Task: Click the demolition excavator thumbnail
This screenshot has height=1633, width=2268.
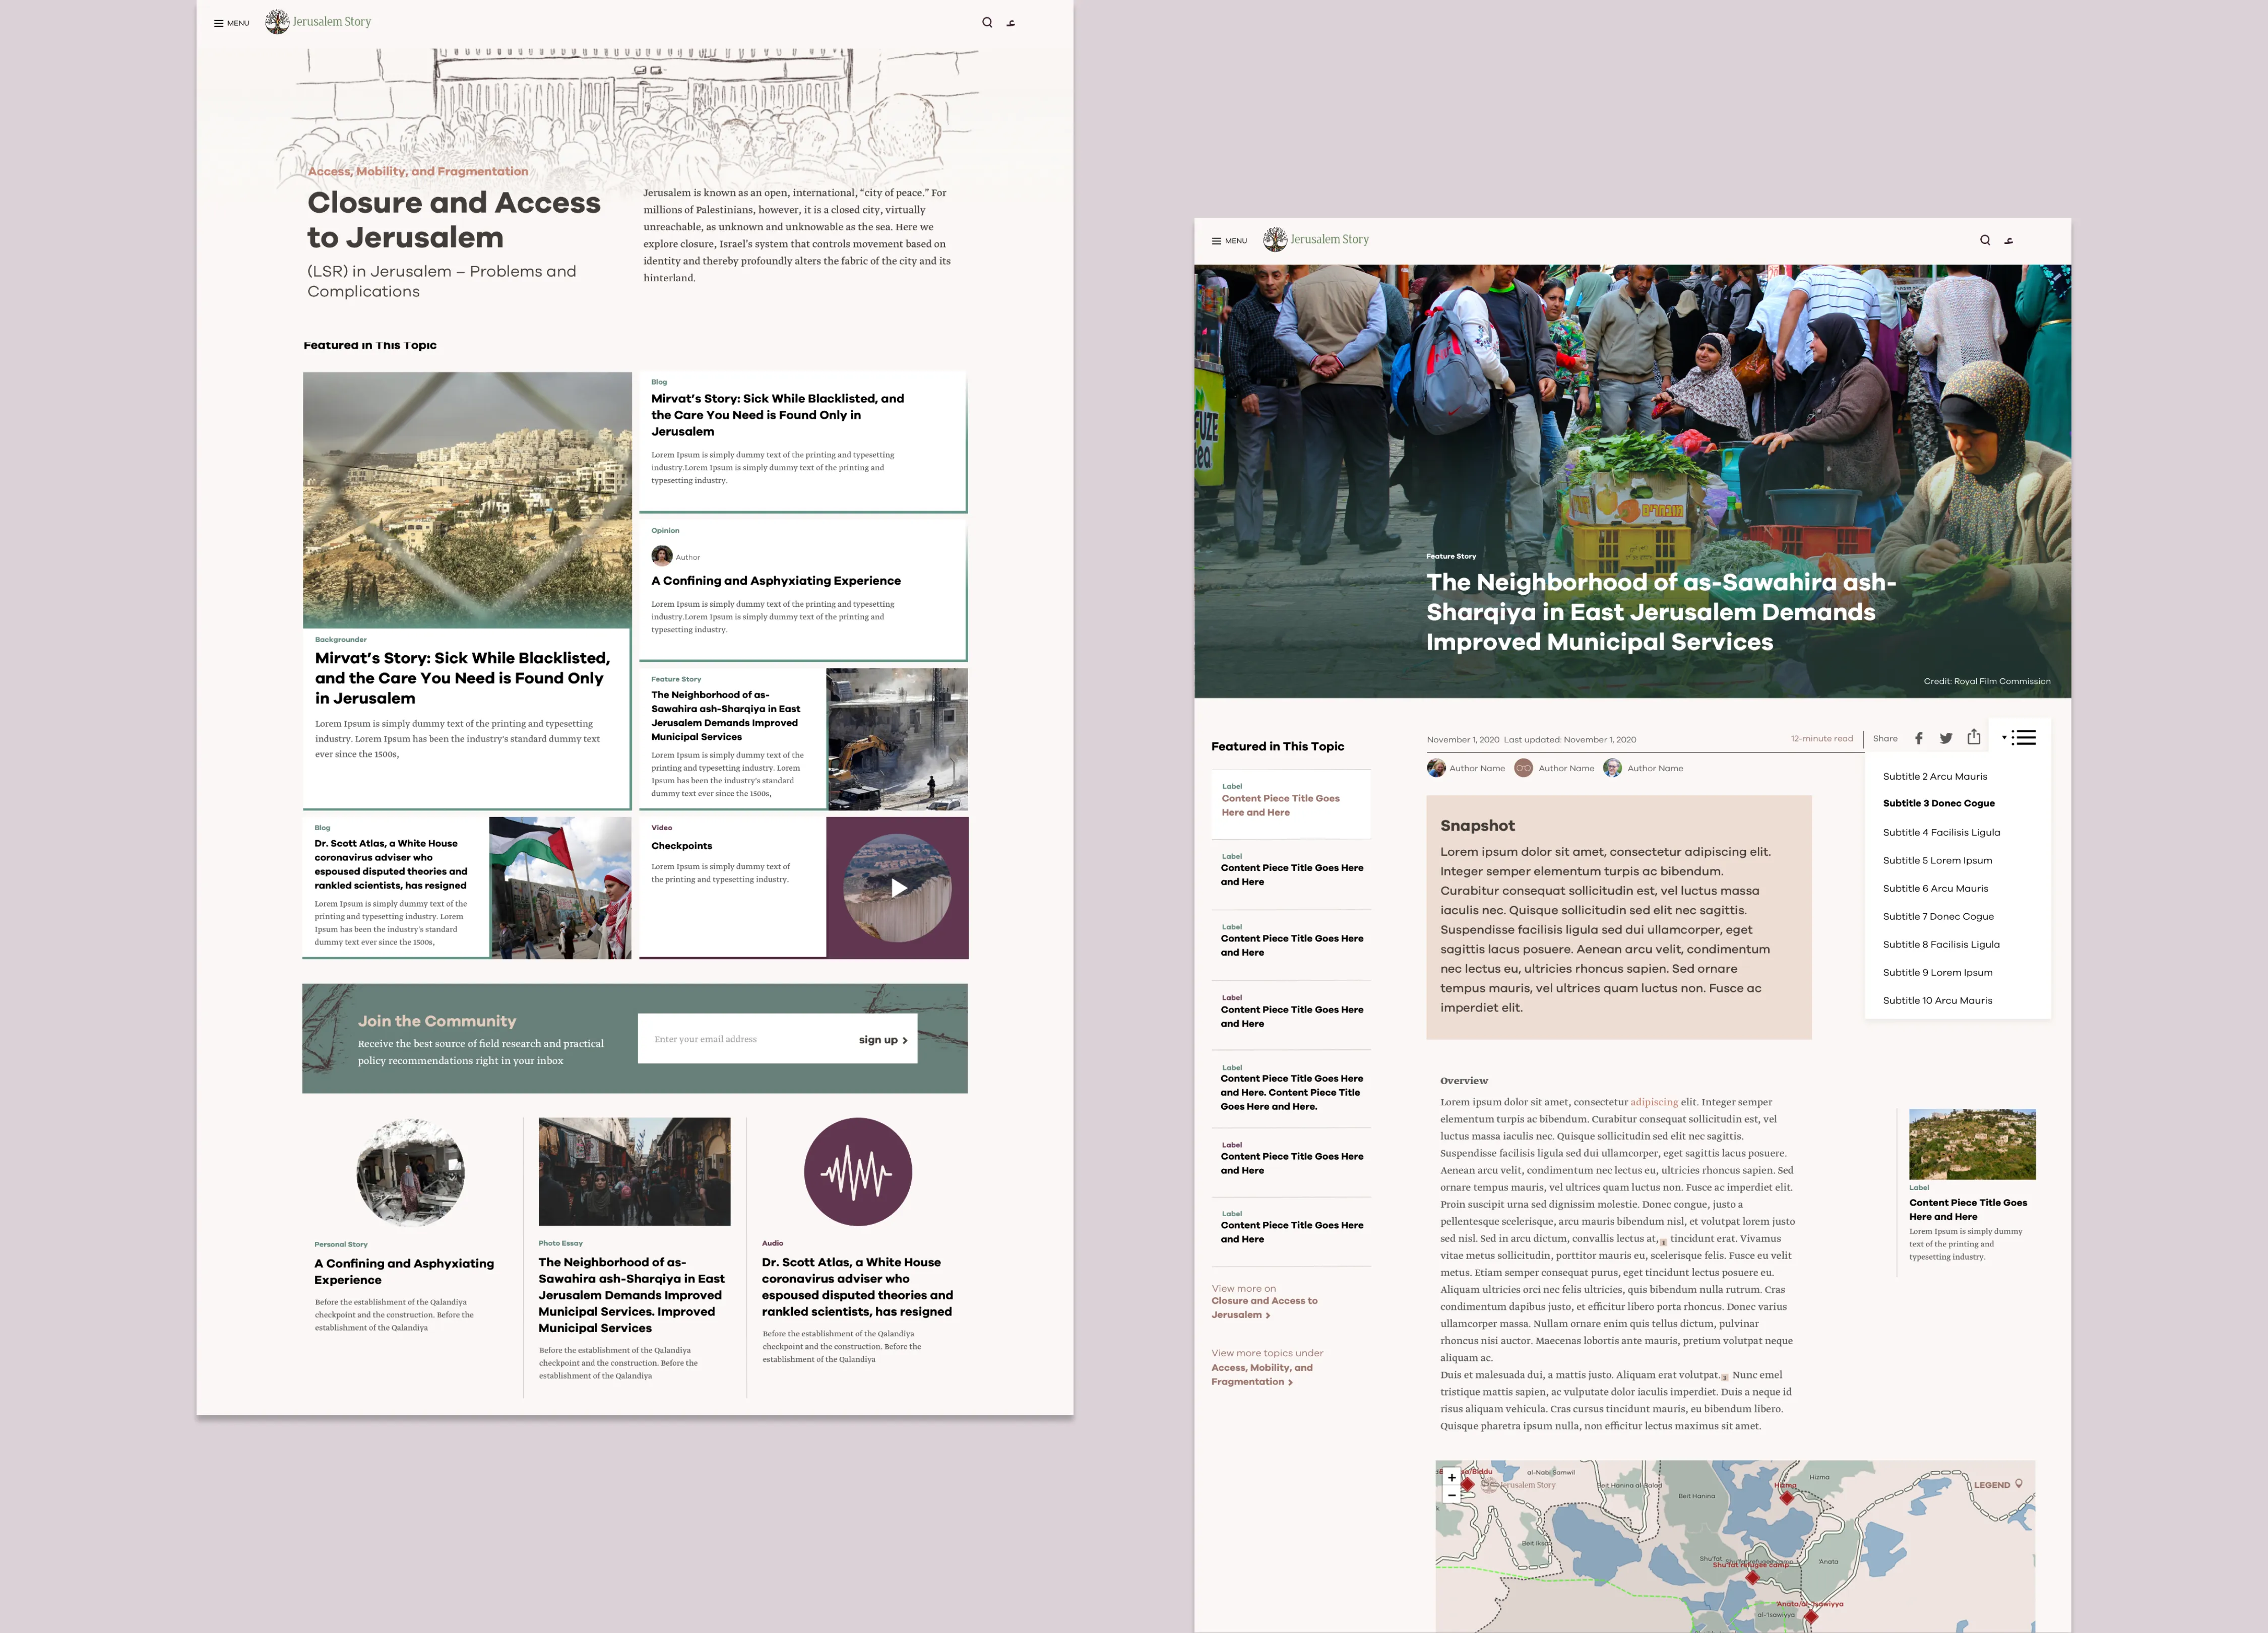Action: (897, 739)
